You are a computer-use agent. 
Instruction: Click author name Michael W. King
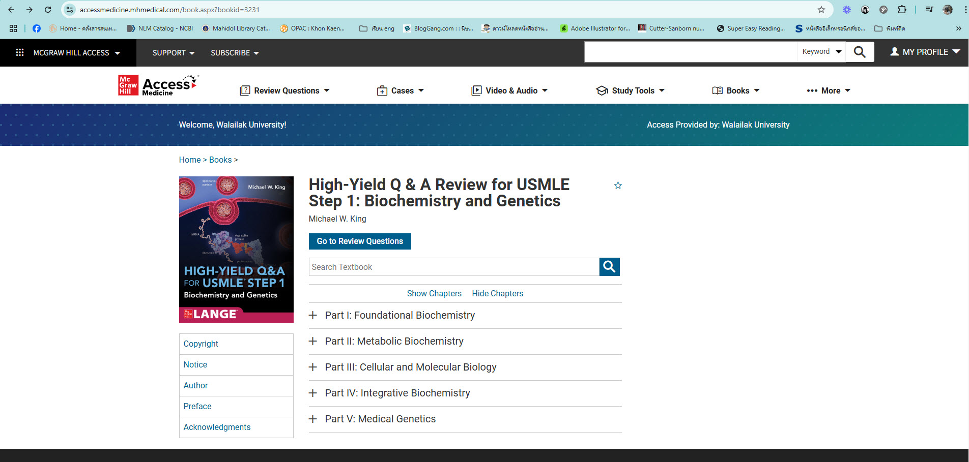click(x=337, y=219)
